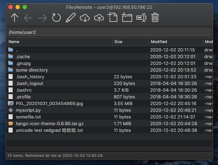Image resolution: width=218 pixels, height=165 pixels.
Task: Click modified date 2020-12-02 20:51:33
Action: pos(173,77)
